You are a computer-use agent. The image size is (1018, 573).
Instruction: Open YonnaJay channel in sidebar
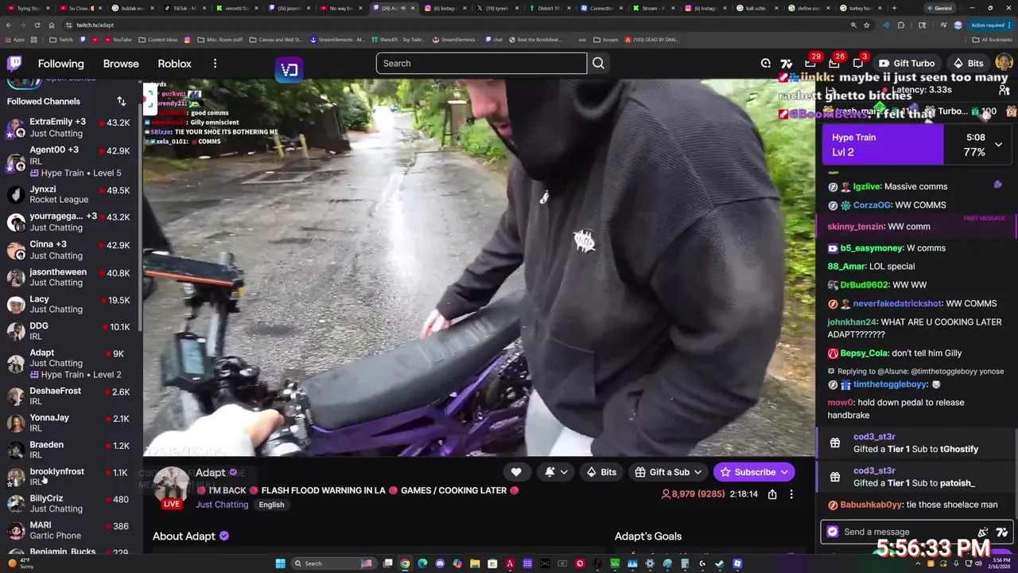coord(70,423)
